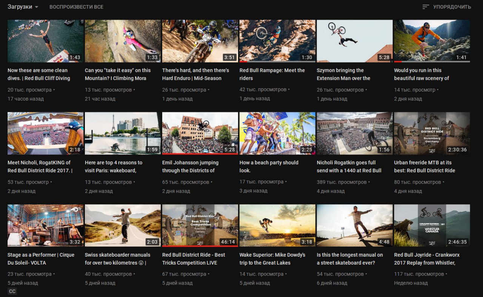Open the УПОРЯДОЧИТЬ sort menu
The image size is (483, 297).
447,7
